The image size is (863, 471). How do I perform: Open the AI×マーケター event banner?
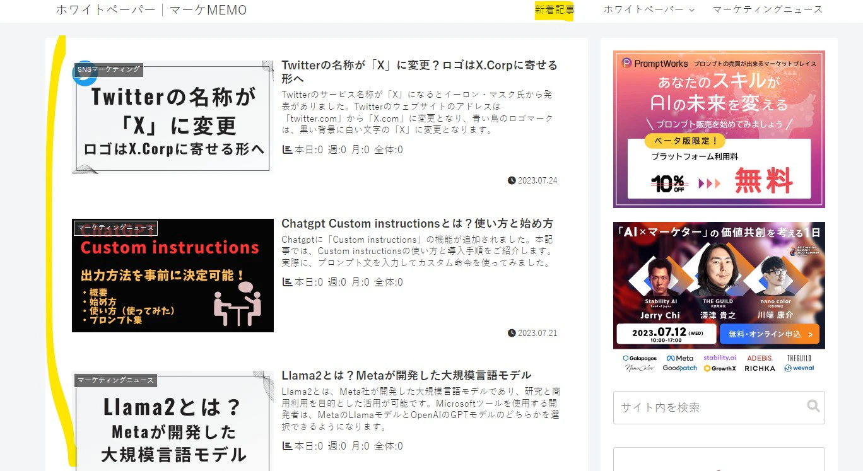(719, 297)
